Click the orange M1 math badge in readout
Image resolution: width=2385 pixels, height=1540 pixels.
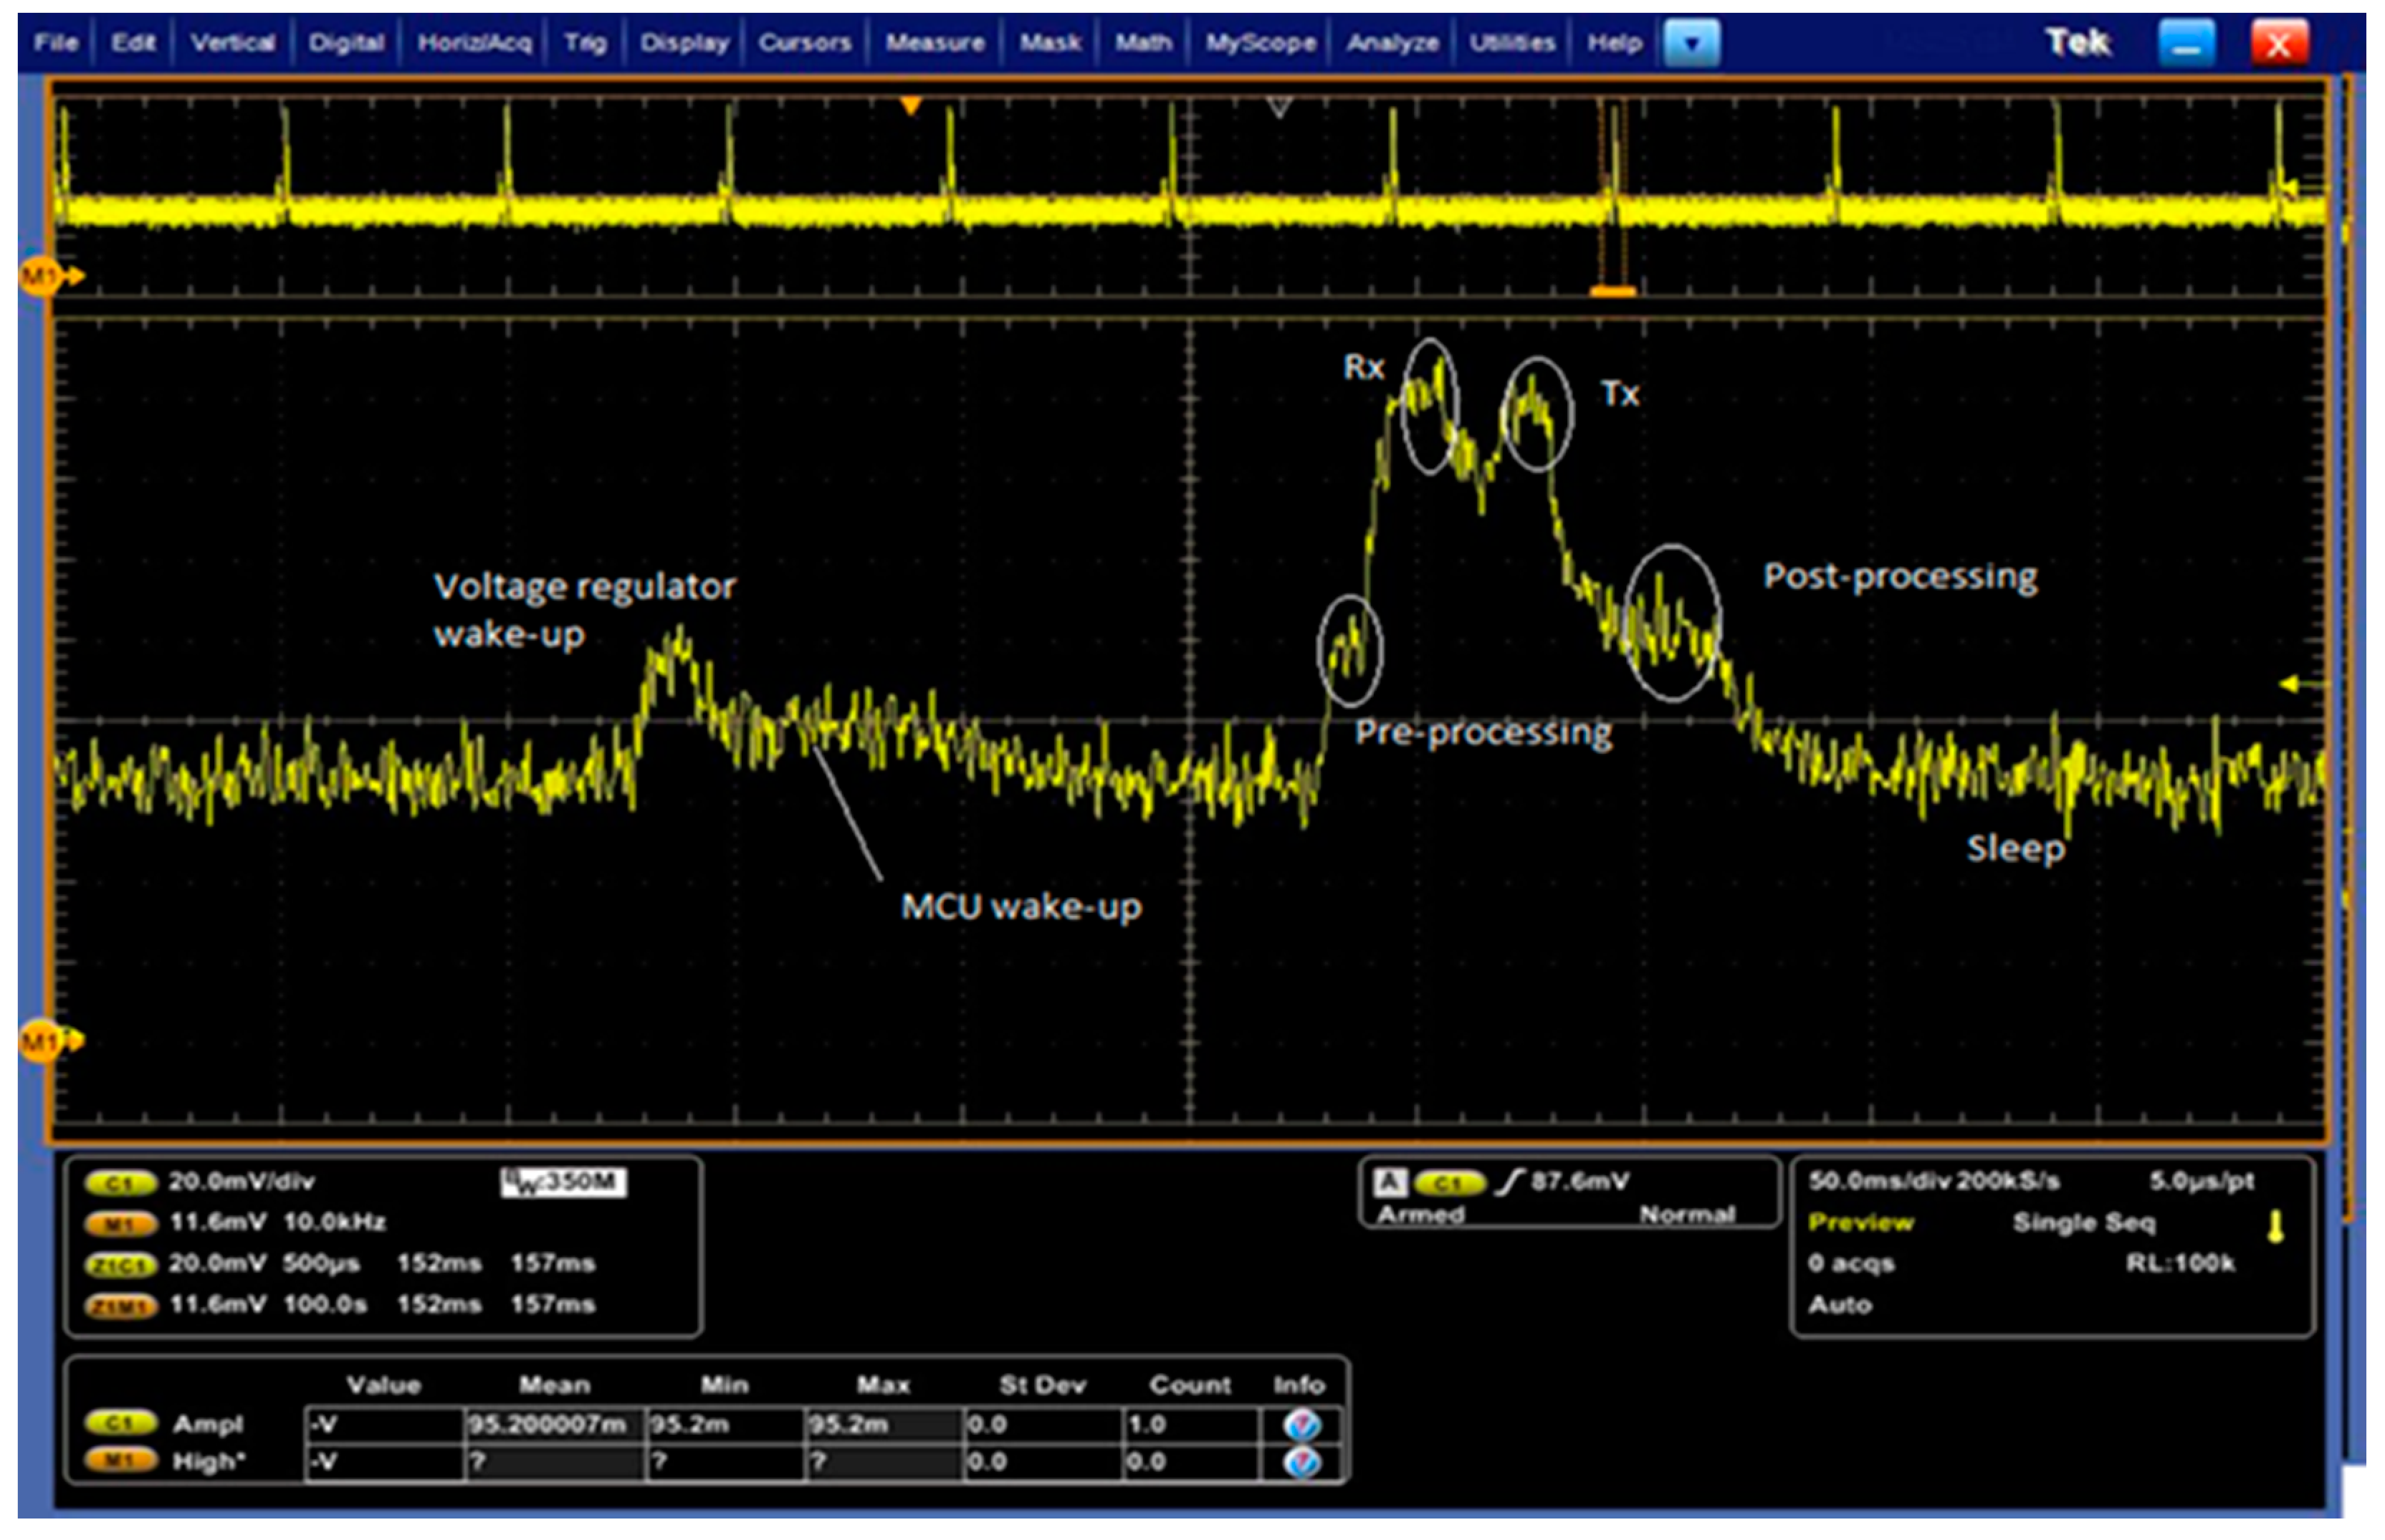click(120, 1224)
